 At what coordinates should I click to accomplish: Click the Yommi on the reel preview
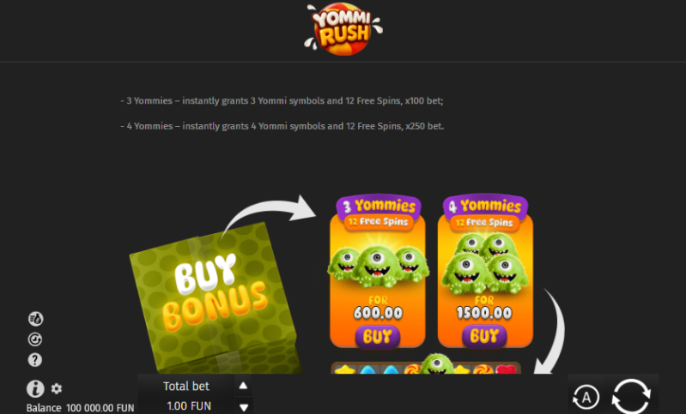(x=437, y=364)
